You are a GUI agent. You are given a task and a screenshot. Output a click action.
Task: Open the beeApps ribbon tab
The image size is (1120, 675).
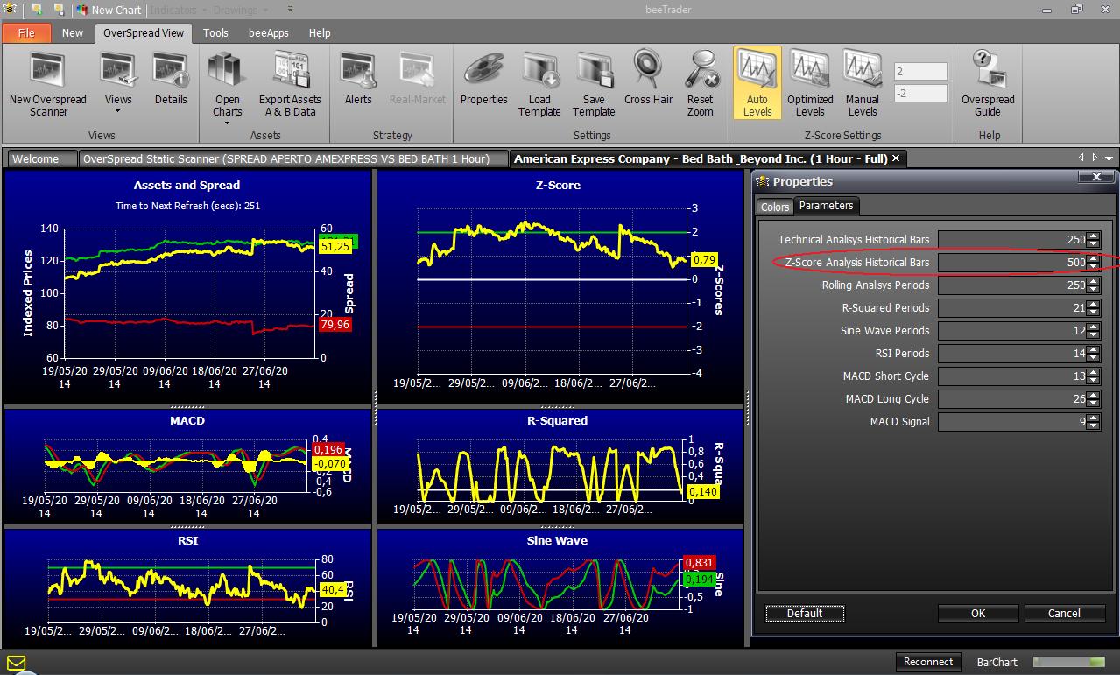[x=268, y=32]
